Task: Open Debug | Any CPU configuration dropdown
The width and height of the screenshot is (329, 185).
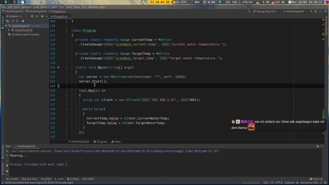Action: point(266,11)
